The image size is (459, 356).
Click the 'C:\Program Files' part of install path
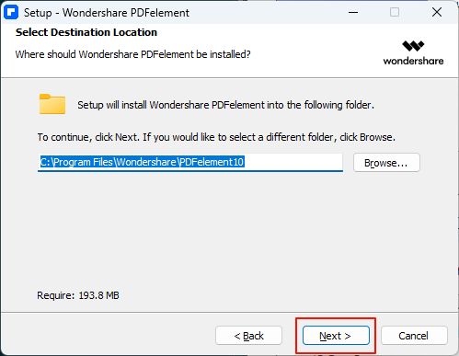[x=76, y=162]
